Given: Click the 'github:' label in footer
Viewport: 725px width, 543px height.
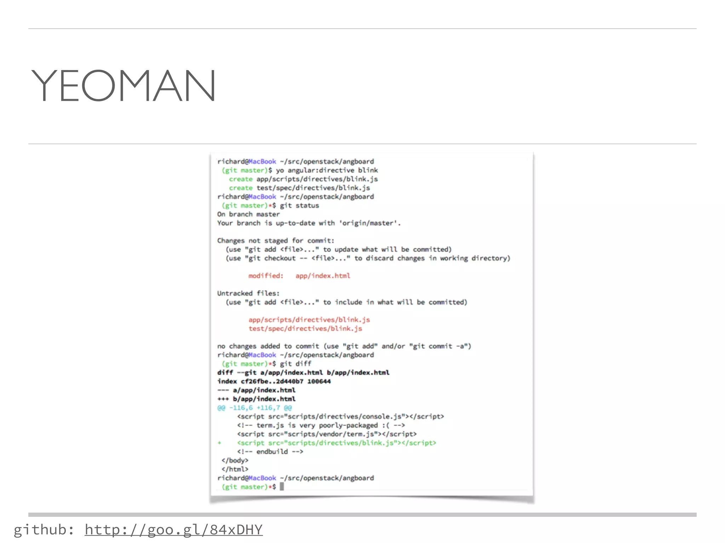Looking at the screenshot, I should coord(44,530).
